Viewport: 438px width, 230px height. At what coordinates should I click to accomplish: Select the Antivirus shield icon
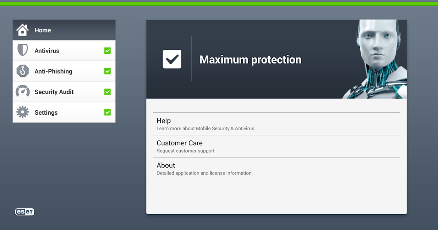point(23,50)
